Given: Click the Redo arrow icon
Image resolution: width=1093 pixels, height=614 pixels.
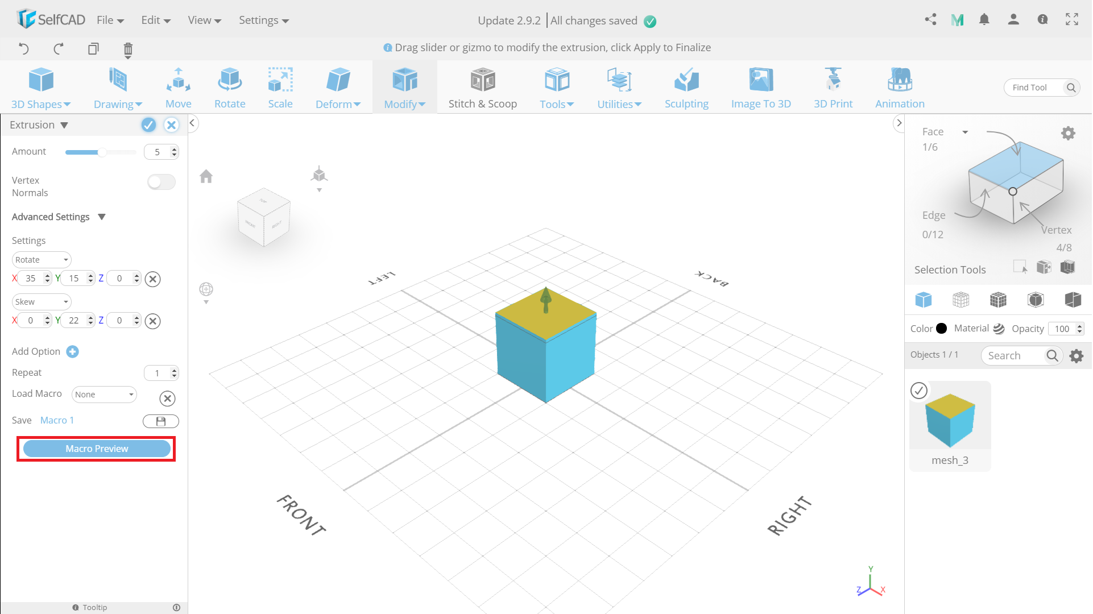Looking at the screenshot, I should tap(59, 49).
